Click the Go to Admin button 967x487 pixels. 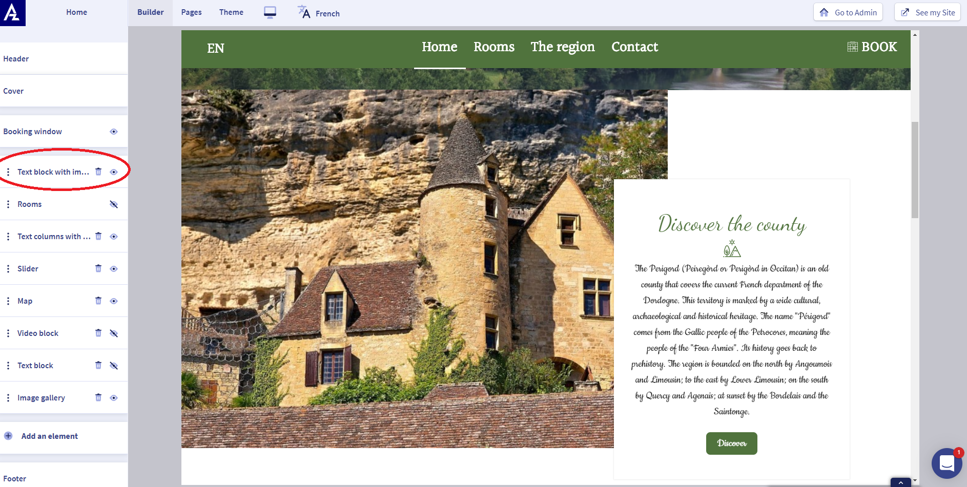[x=848, y=12]
